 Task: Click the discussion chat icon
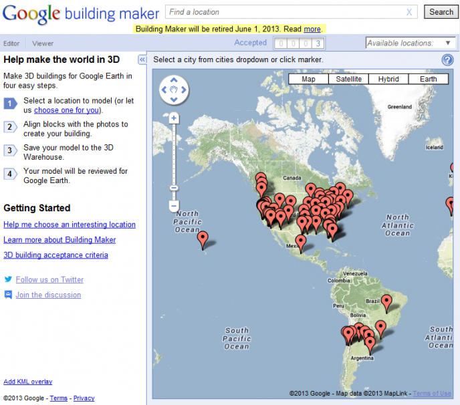[x=8, y=295]
